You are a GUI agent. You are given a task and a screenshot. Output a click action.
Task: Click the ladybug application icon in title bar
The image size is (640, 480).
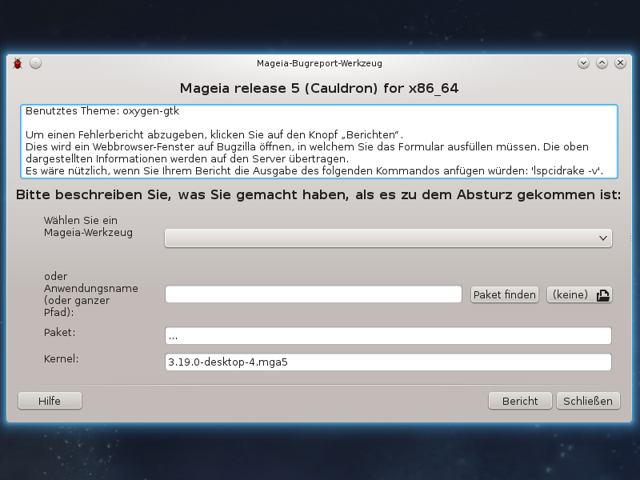pyautogui.click(x=18, y=63)
